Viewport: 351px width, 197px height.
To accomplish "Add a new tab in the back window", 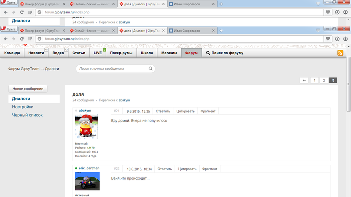I will (x=221, y=4).
